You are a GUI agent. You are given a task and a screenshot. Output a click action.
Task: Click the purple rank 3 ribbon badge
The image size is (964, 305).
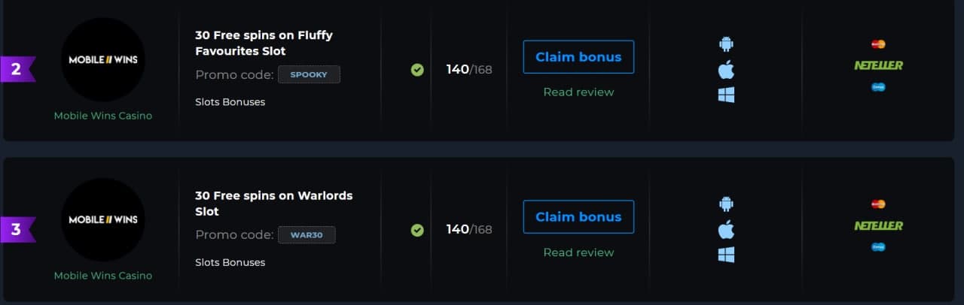tap(18, 229)
